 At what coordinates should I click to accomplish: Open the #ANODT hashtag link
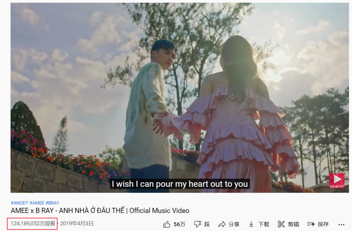(x=20, y=203)
